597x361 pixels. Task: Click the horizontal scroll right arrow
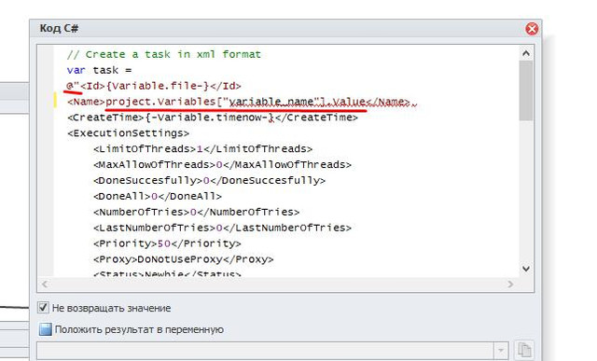tap(510, 285)
